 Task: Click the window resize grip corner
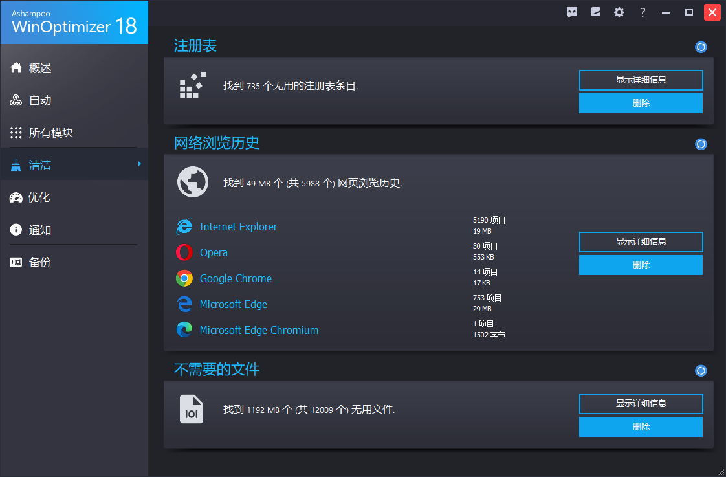(x=721, y=472)
